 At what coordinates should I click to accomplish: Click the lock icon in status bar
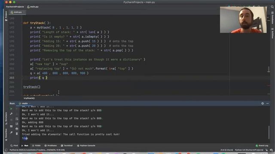266,150
